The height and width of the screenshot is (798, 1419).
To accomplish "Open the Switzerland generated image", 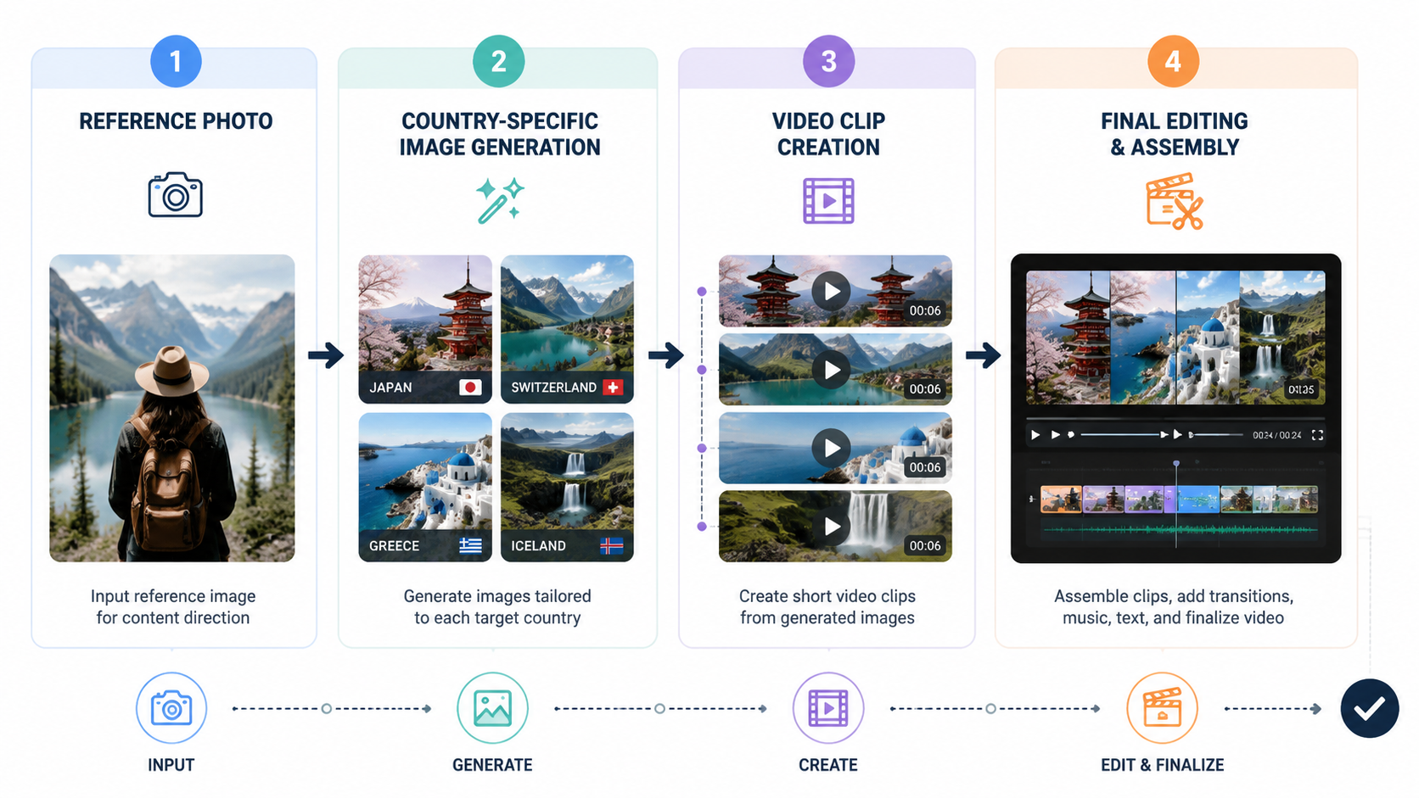I will 567,329.
